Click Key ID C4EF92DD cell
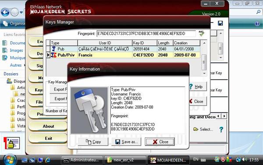 point(145,55)
